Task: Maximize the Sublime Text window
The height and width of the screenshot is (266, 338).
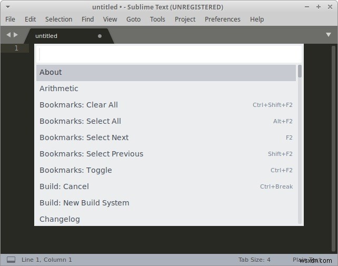Action: click(319, 7)
